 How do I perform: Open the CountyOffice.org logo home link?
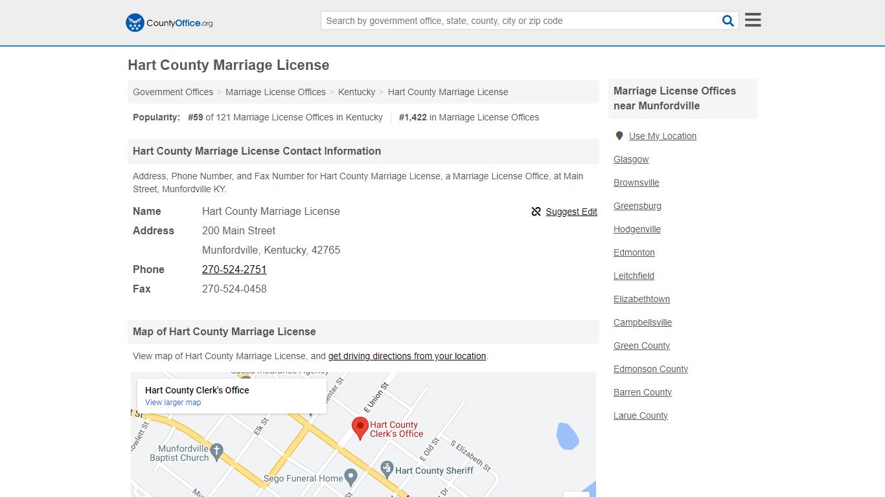click(x=169, y=23)
